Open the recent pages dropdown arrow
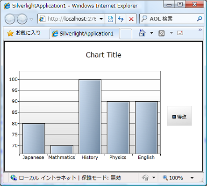This screenshot has width=207, height=186. pyautogui.click(x=31, y=19)
